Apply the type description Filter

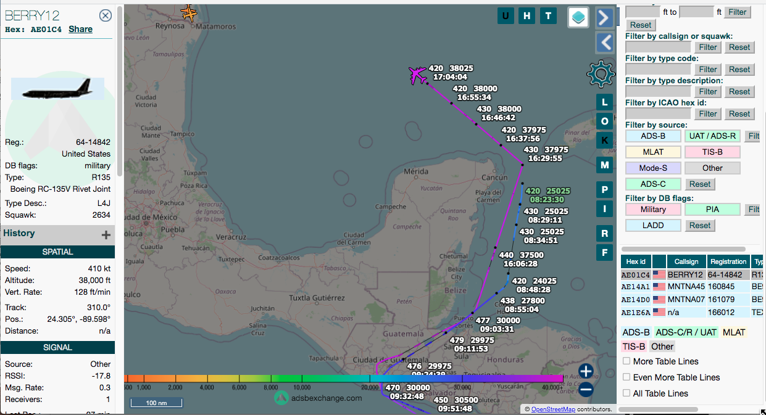[708, 91]
